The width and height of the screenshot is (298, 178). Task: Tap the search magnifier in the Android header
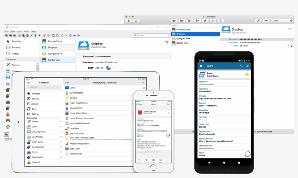point(241,66)
